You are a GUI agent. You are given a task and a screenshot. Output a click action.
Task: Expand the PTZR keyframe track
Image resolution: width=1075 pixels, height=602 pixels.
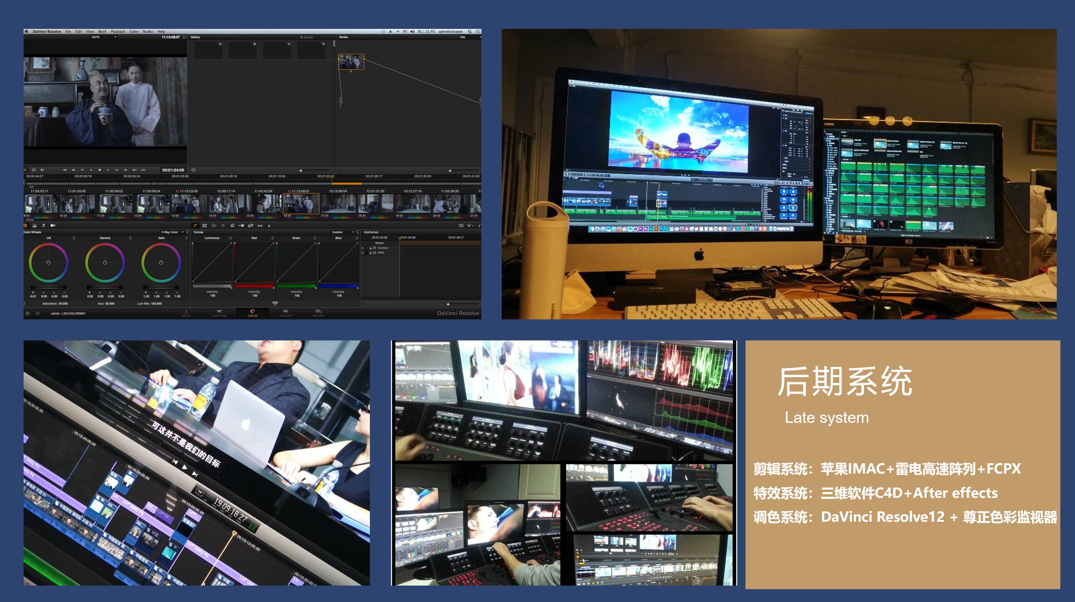[x=363, y=253]
